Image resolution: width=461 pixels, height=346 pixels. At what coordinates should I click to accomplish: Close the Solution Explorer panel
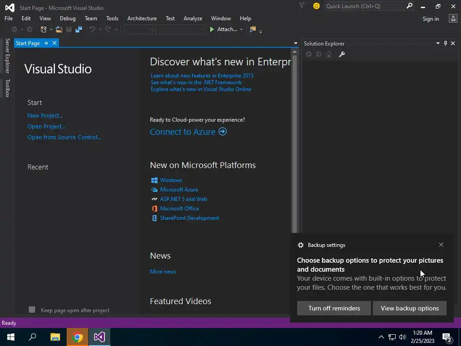[x=453, y=43]
